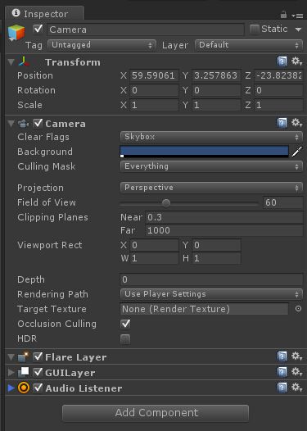Click the Field of View slider handle
This screenshot has height=431, width=307.
click(x=166, y=203)
